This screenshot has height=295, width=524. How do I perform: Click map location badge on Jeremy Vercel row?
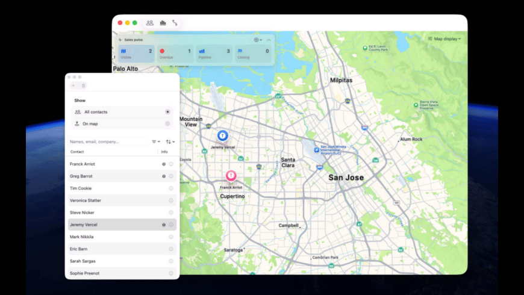(x=164, y=225)
